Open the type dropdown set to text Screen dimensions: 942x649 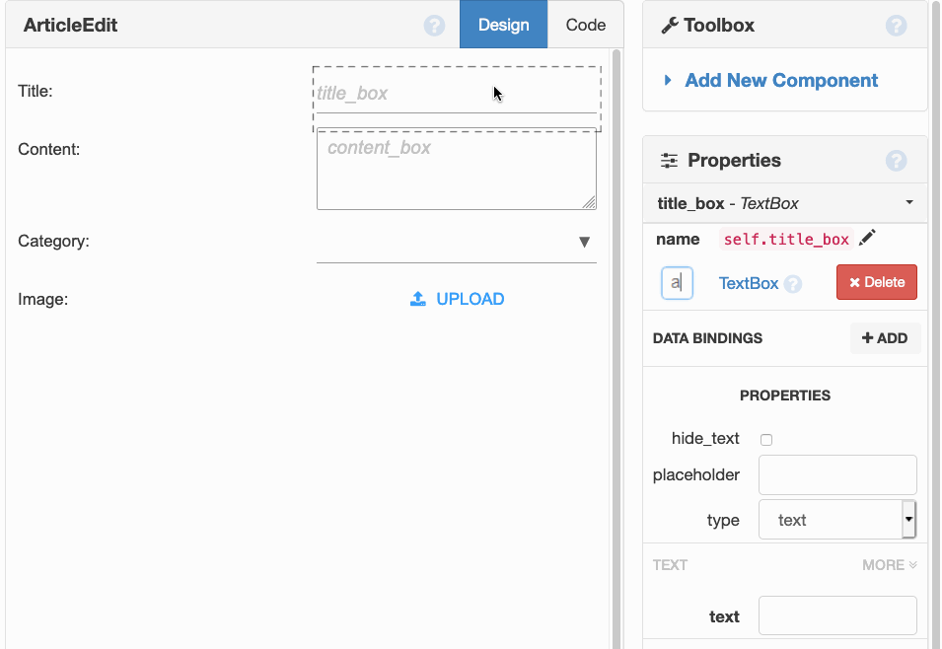(x=836, y=519)
